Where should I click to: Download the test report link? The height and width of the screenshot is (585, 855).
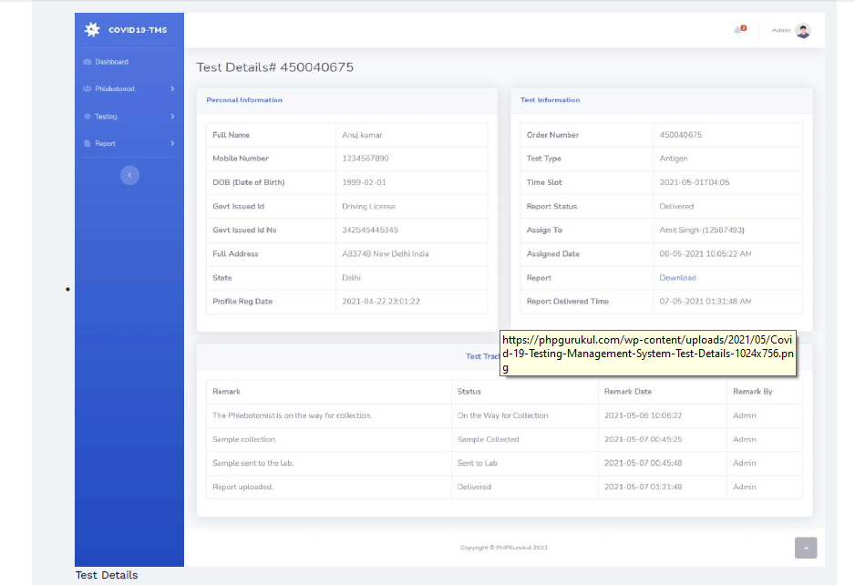[678, 278]
